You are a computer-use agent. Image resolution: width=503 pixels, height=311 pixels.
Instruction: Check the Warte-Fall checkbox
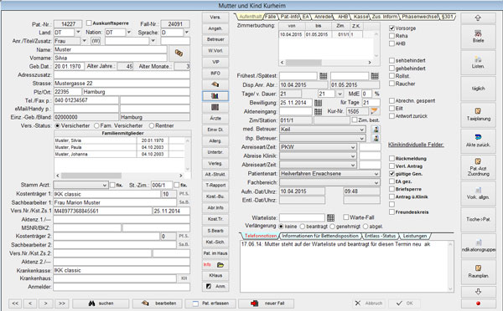(345, 217)
